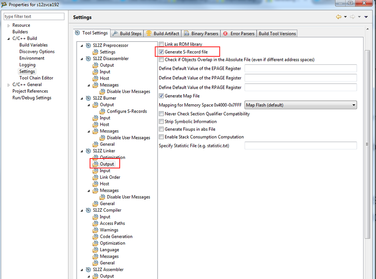The image size is (376, 279).
Task: Click the PPAGE Register default value field
Action: click(300, 78)
